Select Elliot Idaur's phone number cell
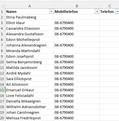 (x=77, y=23)
